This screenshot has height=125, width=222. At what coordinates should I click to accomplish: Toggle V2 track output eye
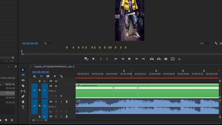(56, 81)
